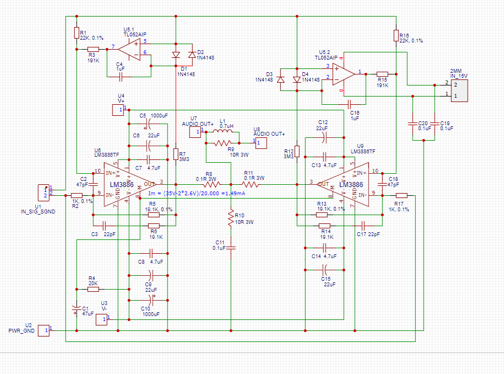
Task: Select the U9 LM3886 amplifier triangle
Action: click(x=343, y=184)
